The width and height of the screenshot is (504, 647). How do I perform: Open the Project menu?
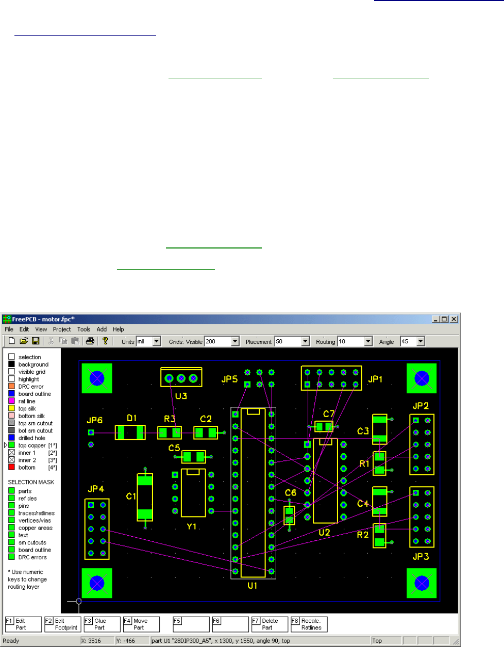point(62,329)
